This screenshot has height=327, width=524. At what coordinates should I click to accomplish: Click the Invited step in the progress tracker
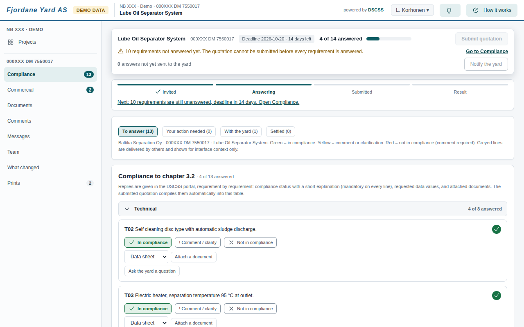point(165,90)
